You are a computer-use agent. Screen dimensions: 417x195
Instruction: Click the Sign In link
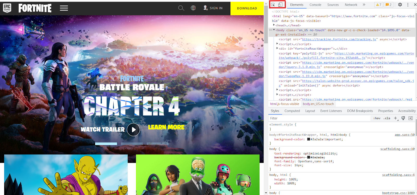[x=213, y=8]
